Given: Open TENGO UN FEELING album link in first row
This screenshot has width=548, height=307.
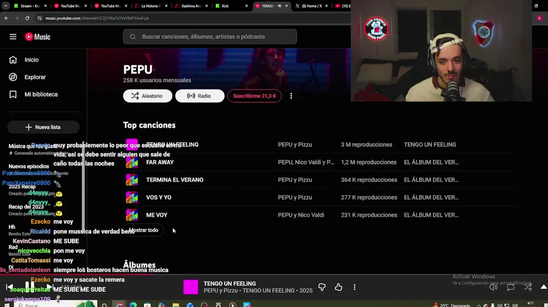Looking at the screenshot, I should [430, 145].
